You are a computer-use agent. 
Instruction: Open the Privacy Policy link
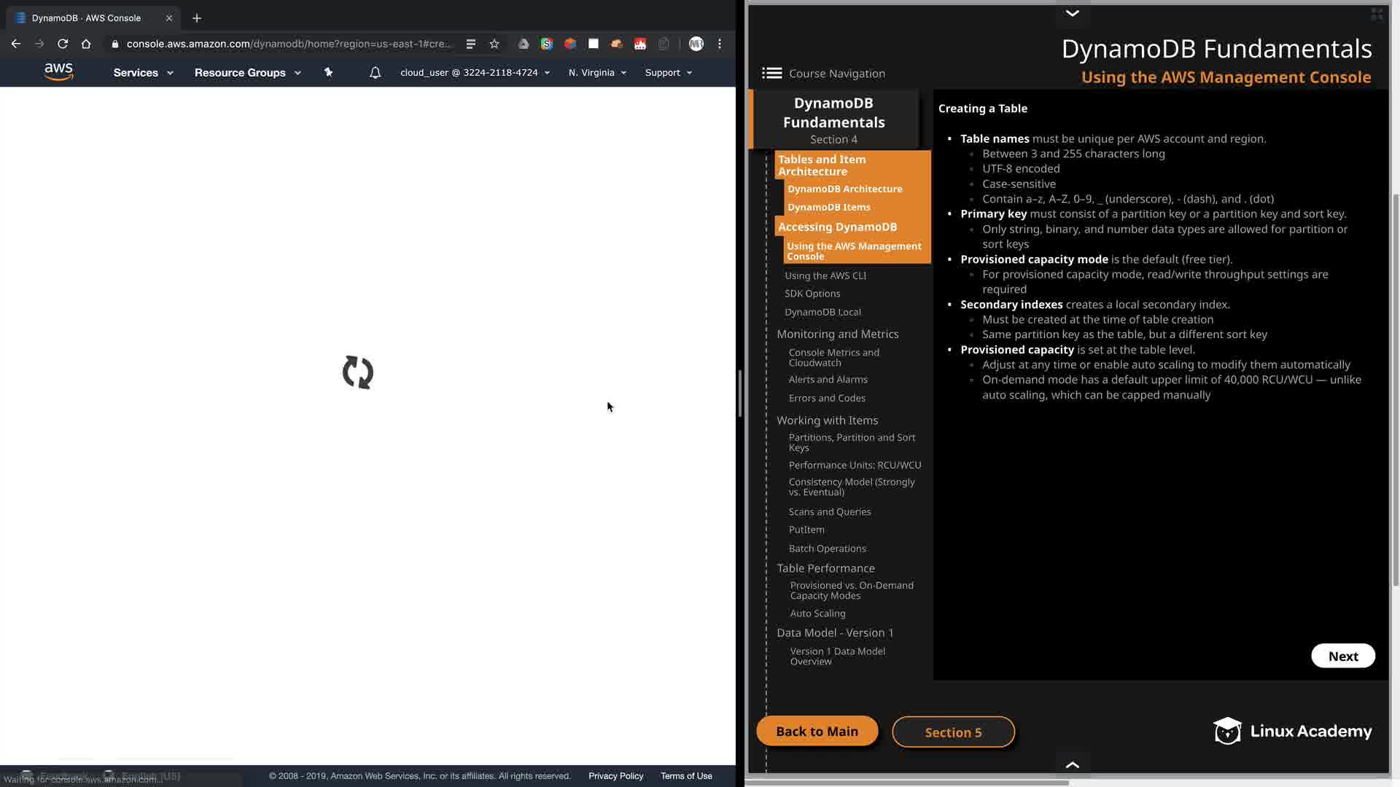pyautogui.click(x=615, y=776)
